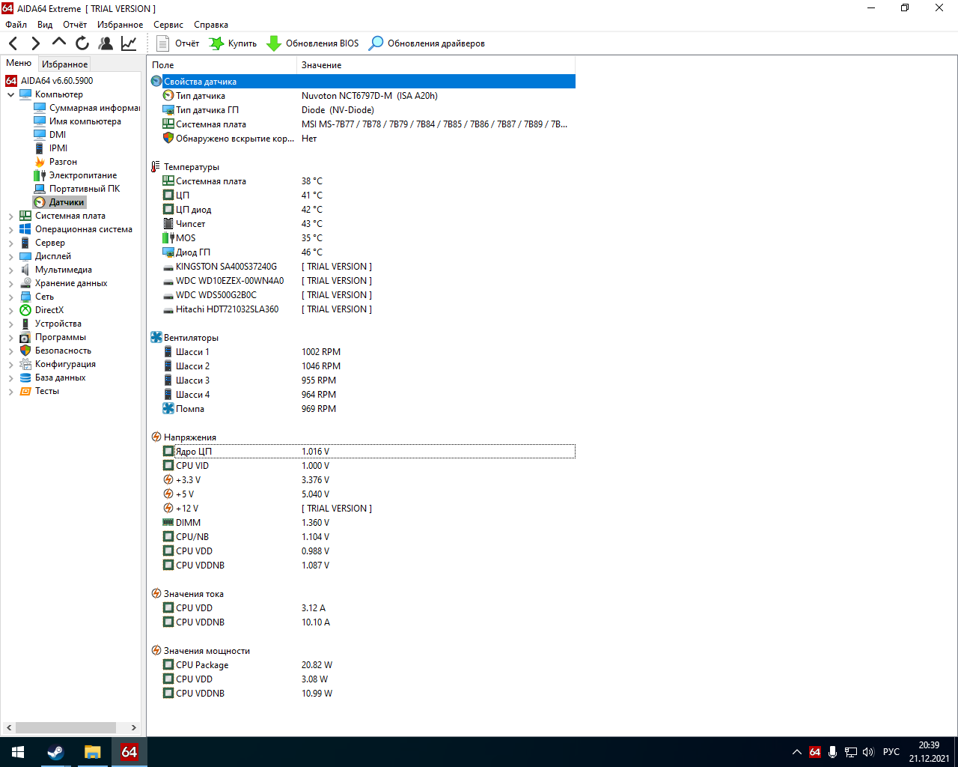The height and width of the screenshot is (767, 958).
Task: Select the Тип датчика row
Action: point(362,96)
